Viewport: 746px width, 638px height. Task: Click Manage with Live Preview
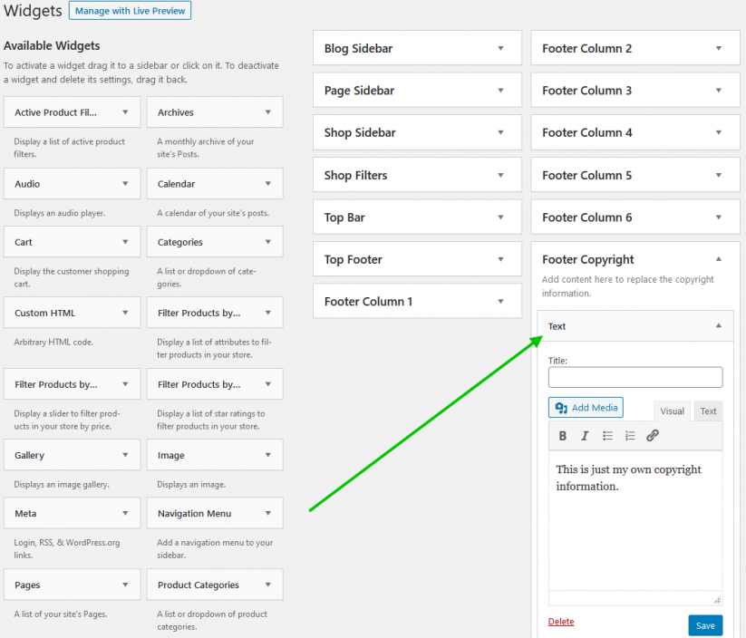click(x=130, y=12)
